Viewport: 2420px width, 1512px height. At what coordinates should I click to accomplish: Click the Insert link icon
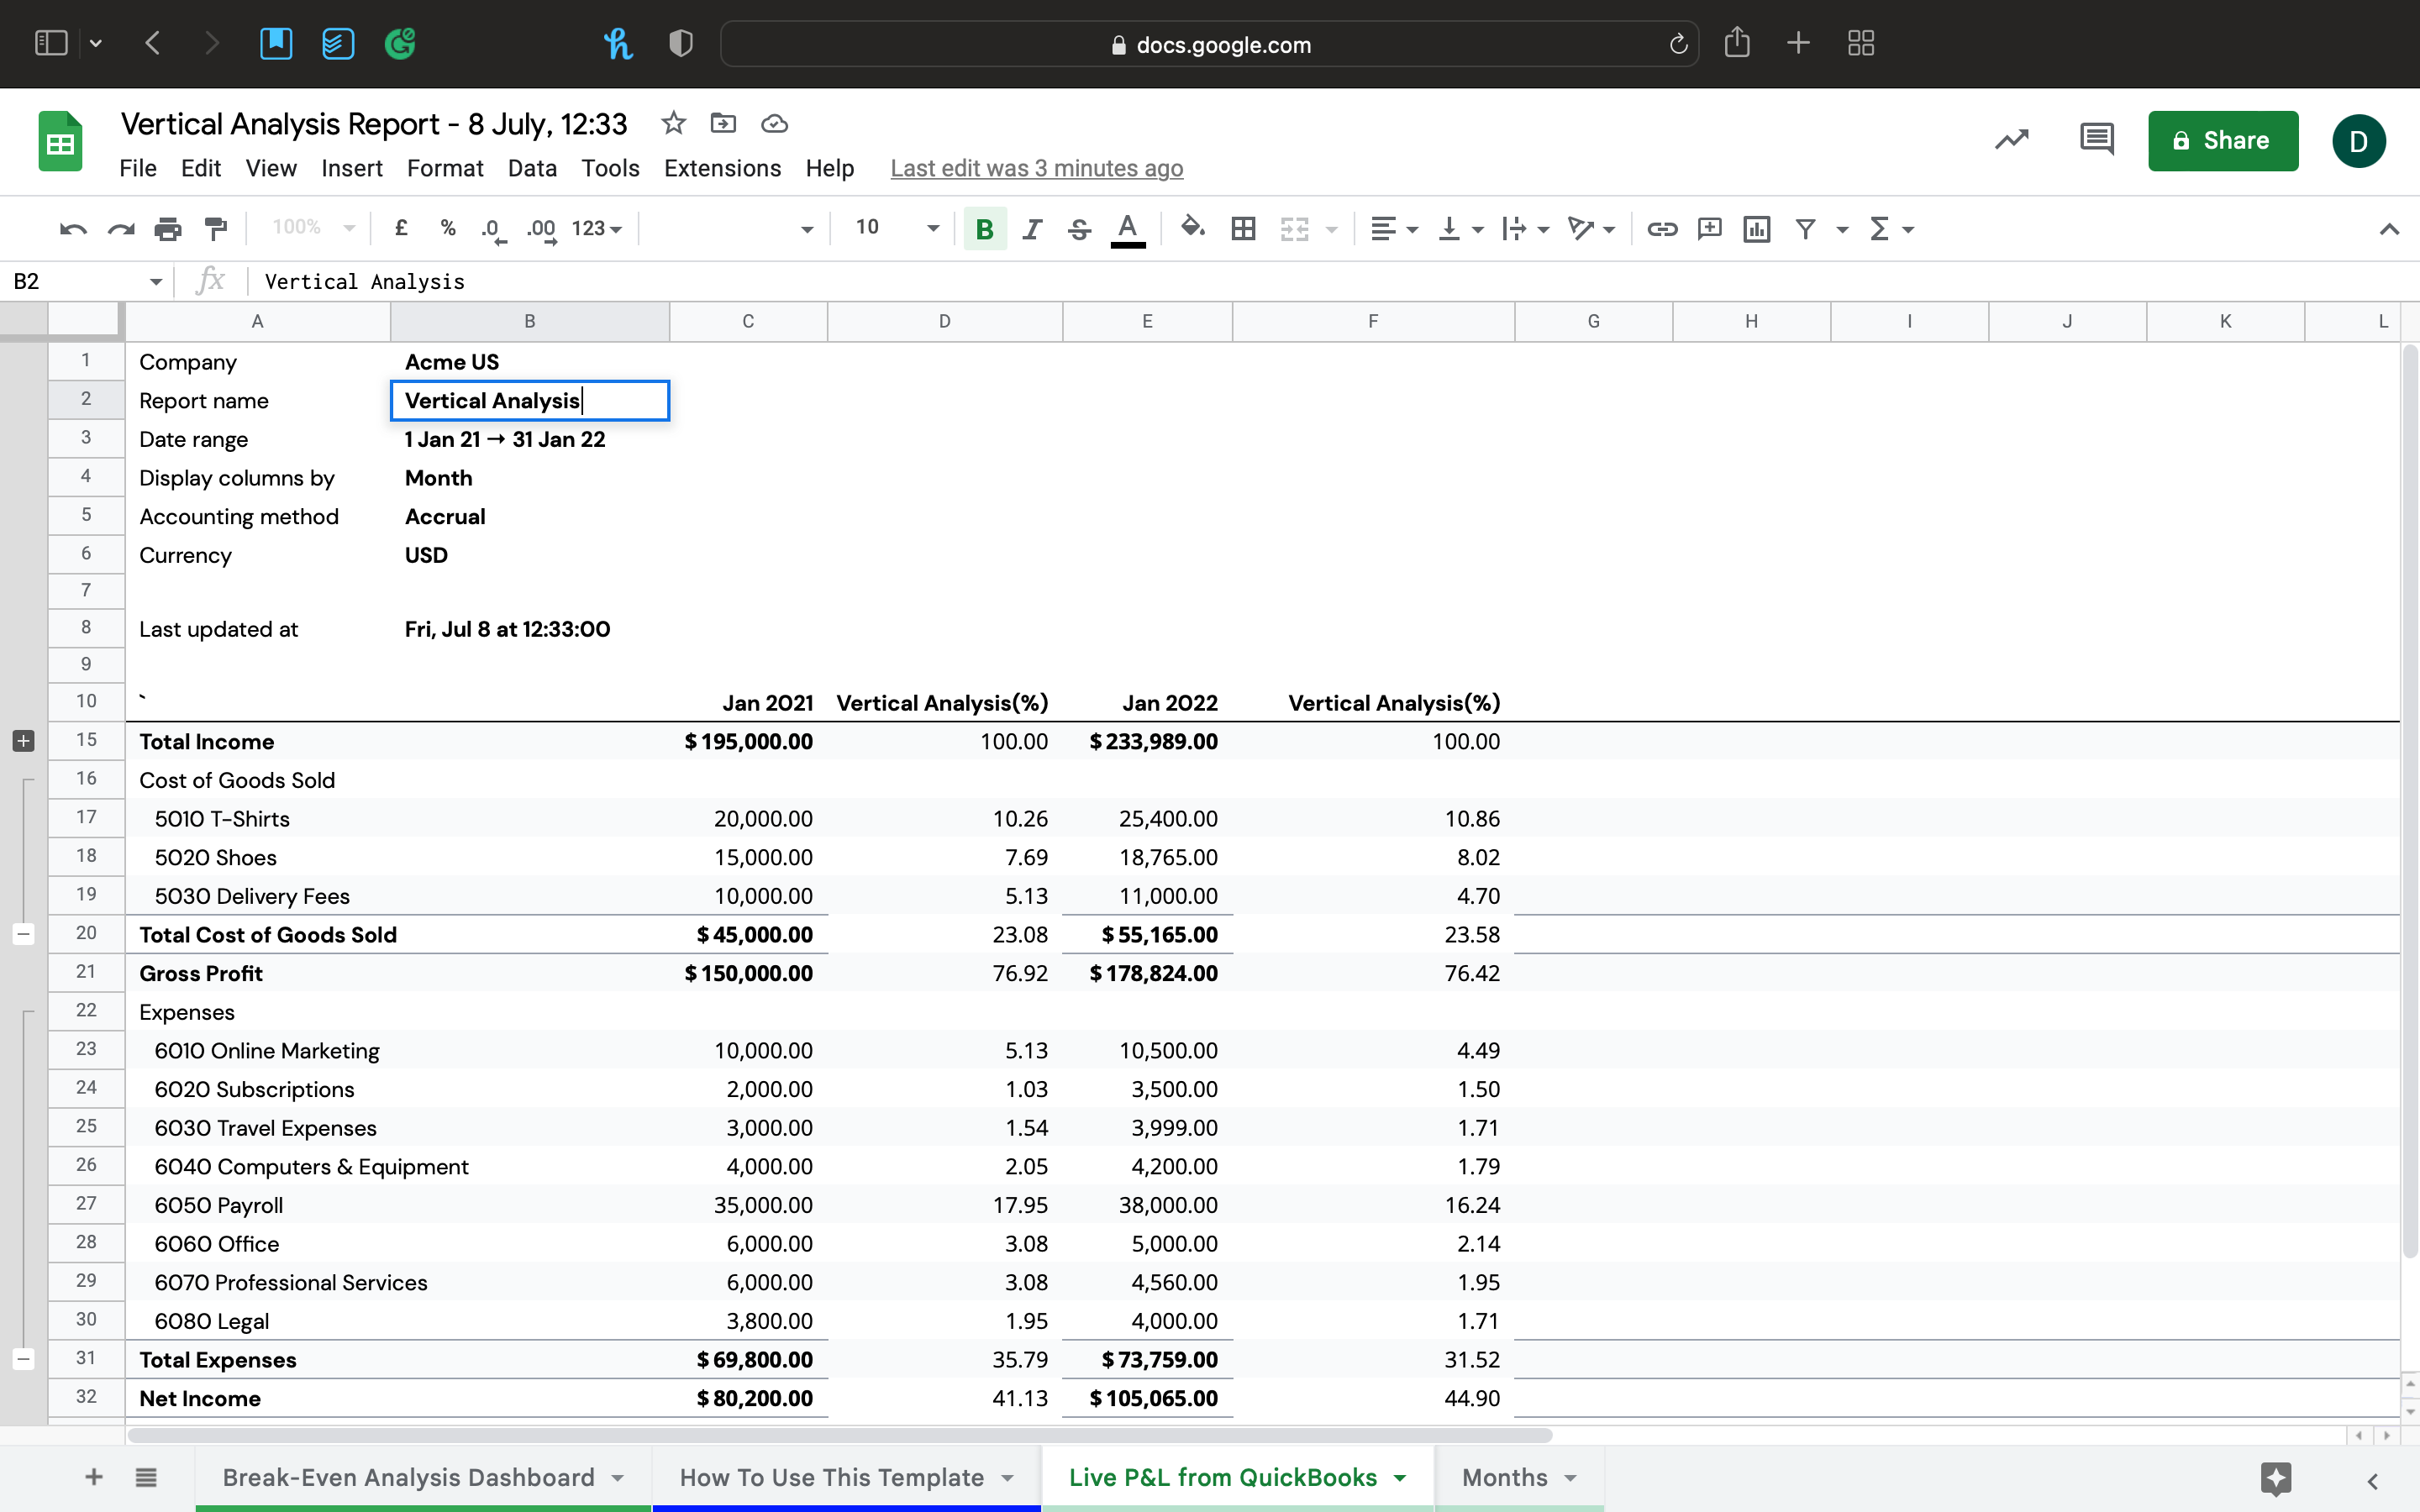(1662, 228)
